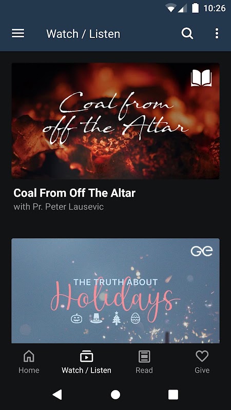
Task: Select the Coal From Off The Altar title
Action: 74,193
